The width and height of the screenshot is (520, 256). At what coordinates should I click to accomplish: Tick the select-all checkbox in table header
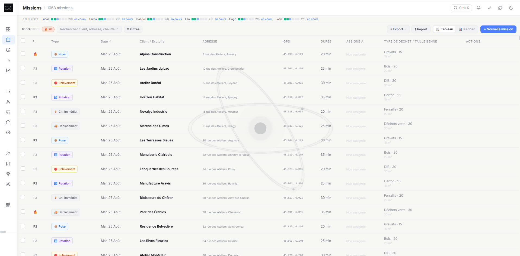23,41
